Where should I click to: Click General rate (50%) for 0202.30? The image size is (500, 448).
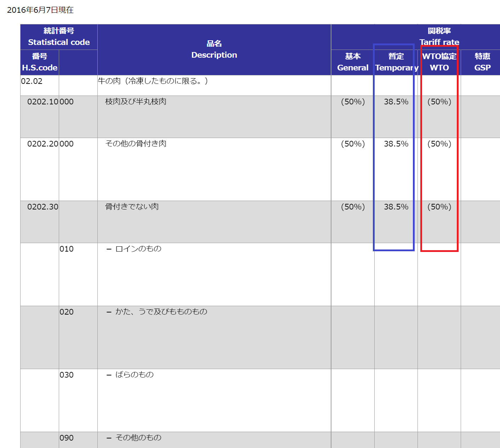coord(353,207)
